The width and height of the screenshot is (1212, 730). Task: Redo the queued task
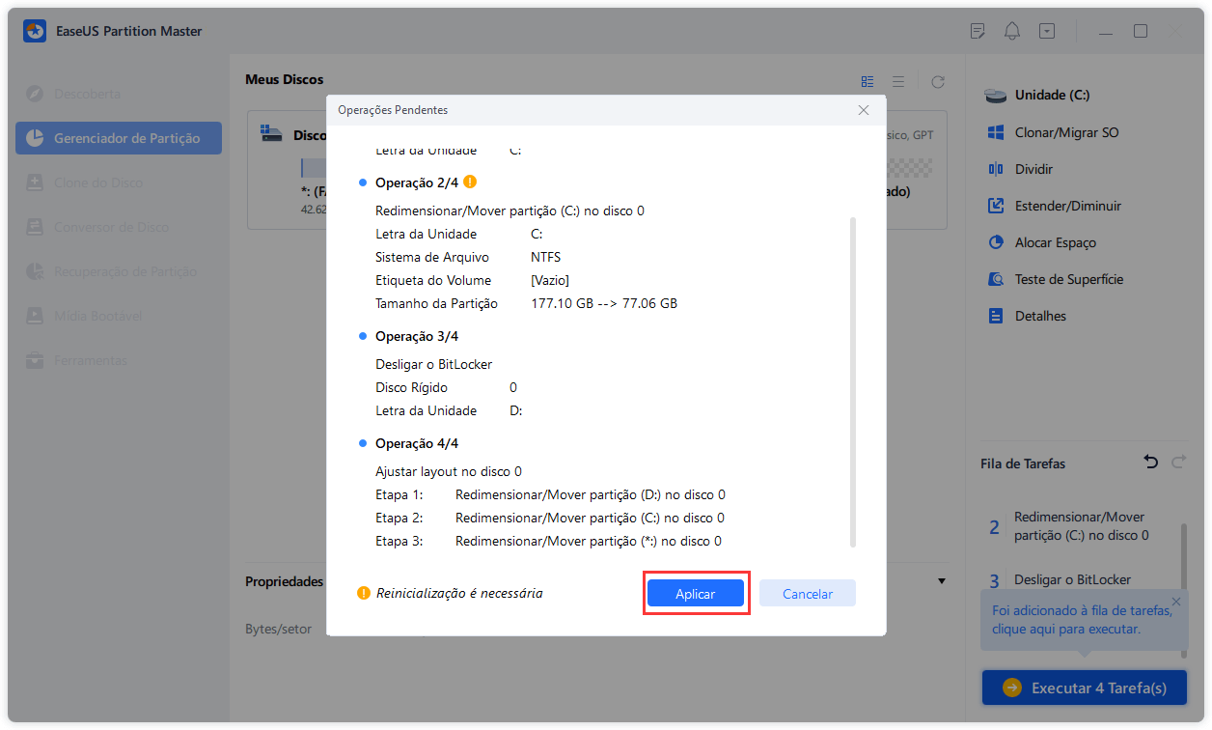pyautogui.click(x=1178, y=463)
